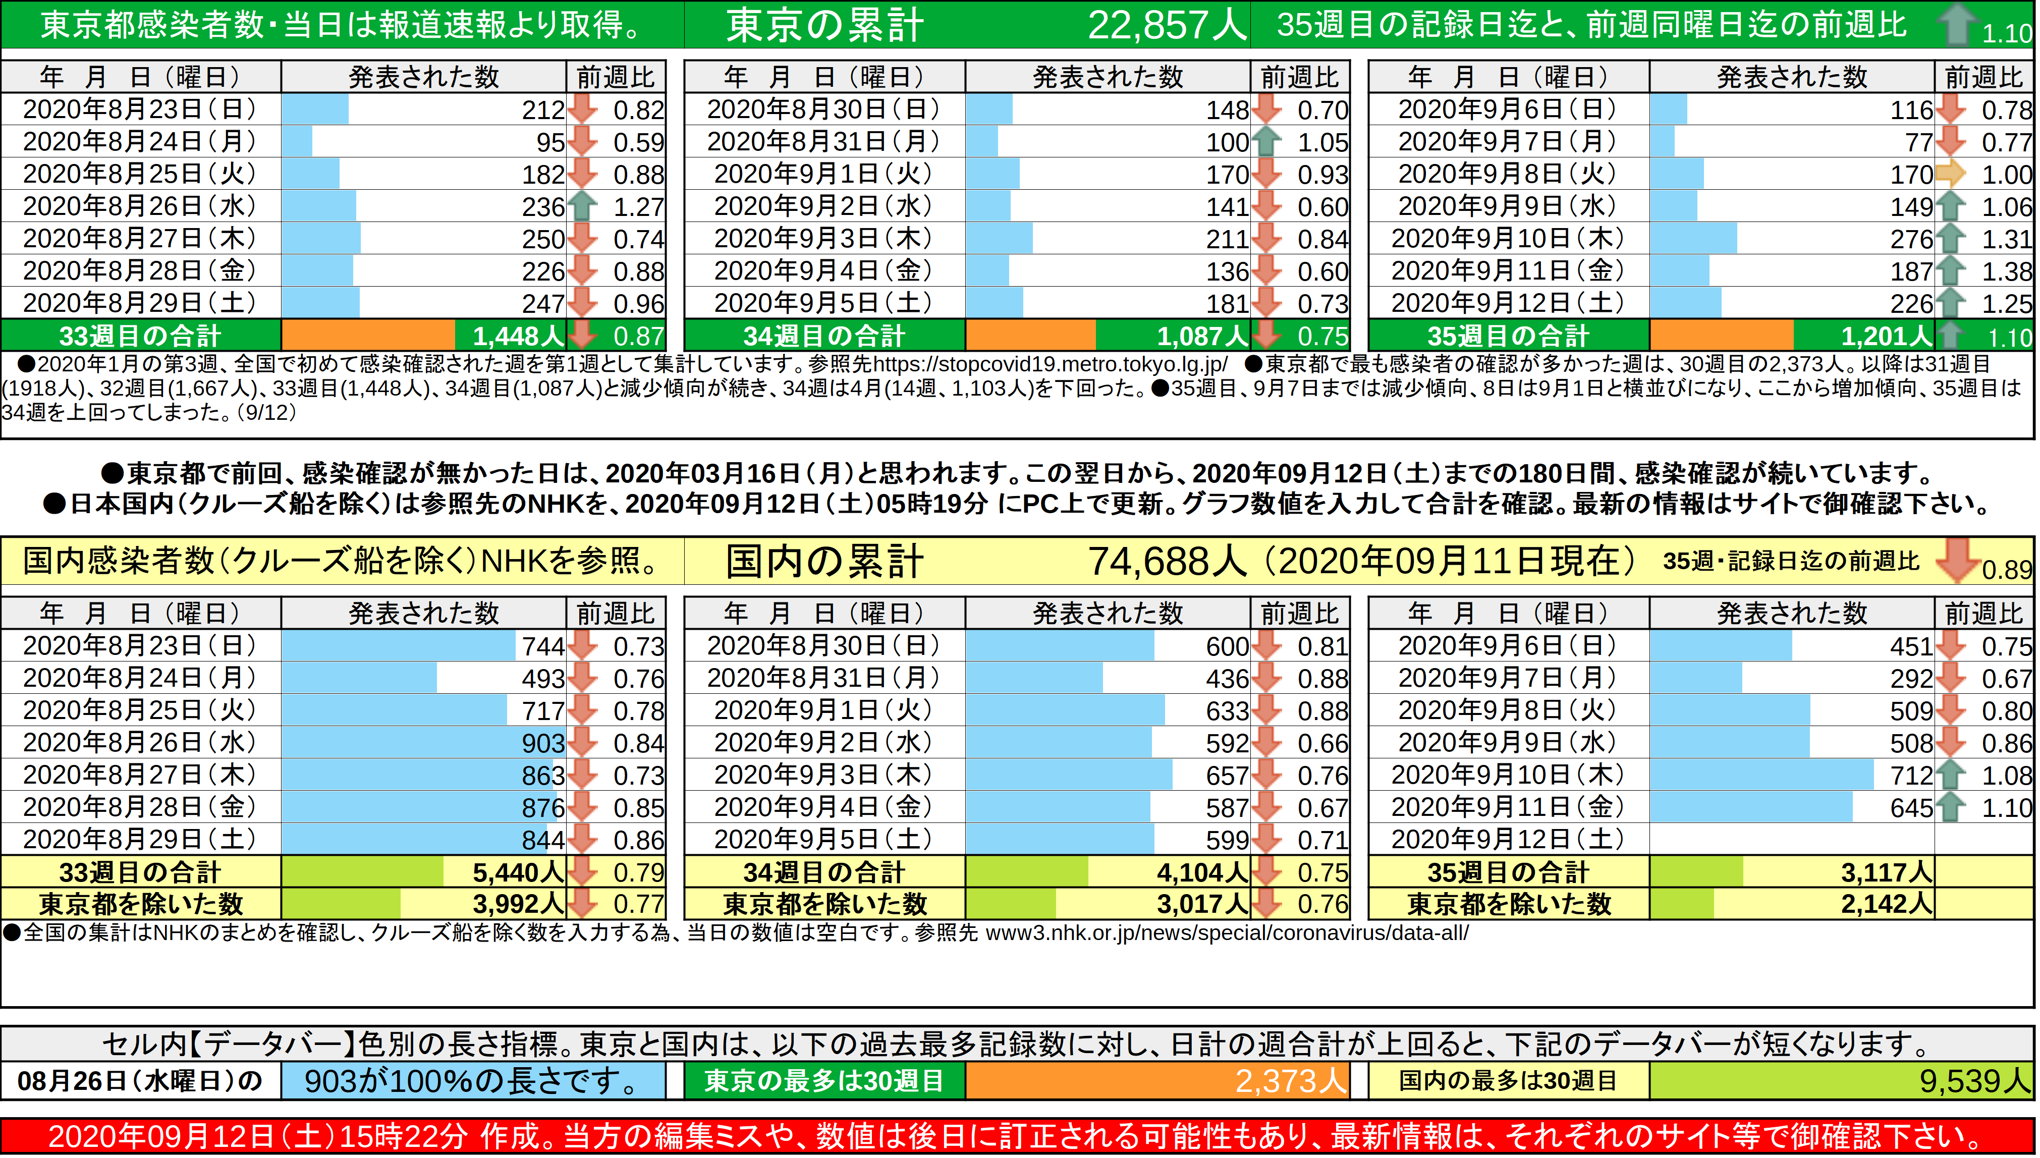Click the 08月26日(水曜日)の legend label
2040x1158 pixels.
pos(140,1082)
